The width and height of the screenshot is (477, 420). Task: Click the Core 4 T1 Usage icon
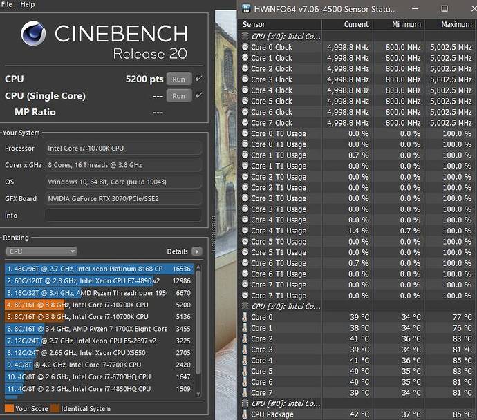point(245,230)
